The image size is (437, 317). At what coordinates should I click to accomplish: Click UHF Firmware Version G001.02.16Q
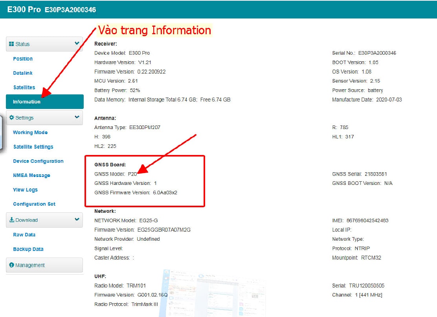[x=153, y=295]
